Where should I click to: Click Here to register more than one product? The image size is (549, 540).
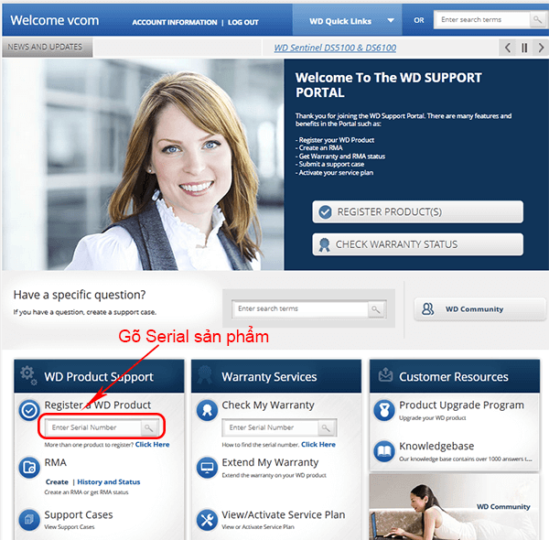pos(152,445)
